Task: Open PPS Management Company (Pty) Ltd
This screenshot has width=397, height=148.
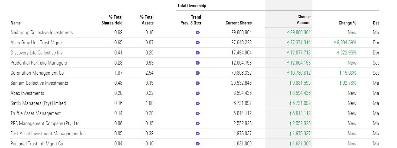Action: 45,124
